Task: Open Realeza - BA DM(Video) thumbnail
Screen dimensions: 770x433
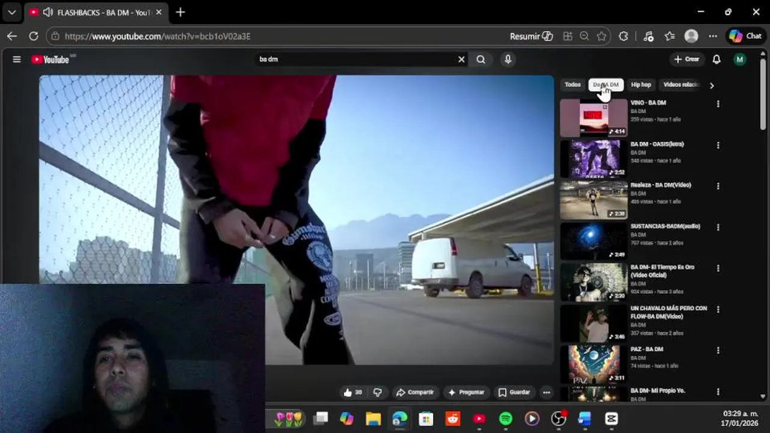Action: pyautogui.click(x=594, y=200)
